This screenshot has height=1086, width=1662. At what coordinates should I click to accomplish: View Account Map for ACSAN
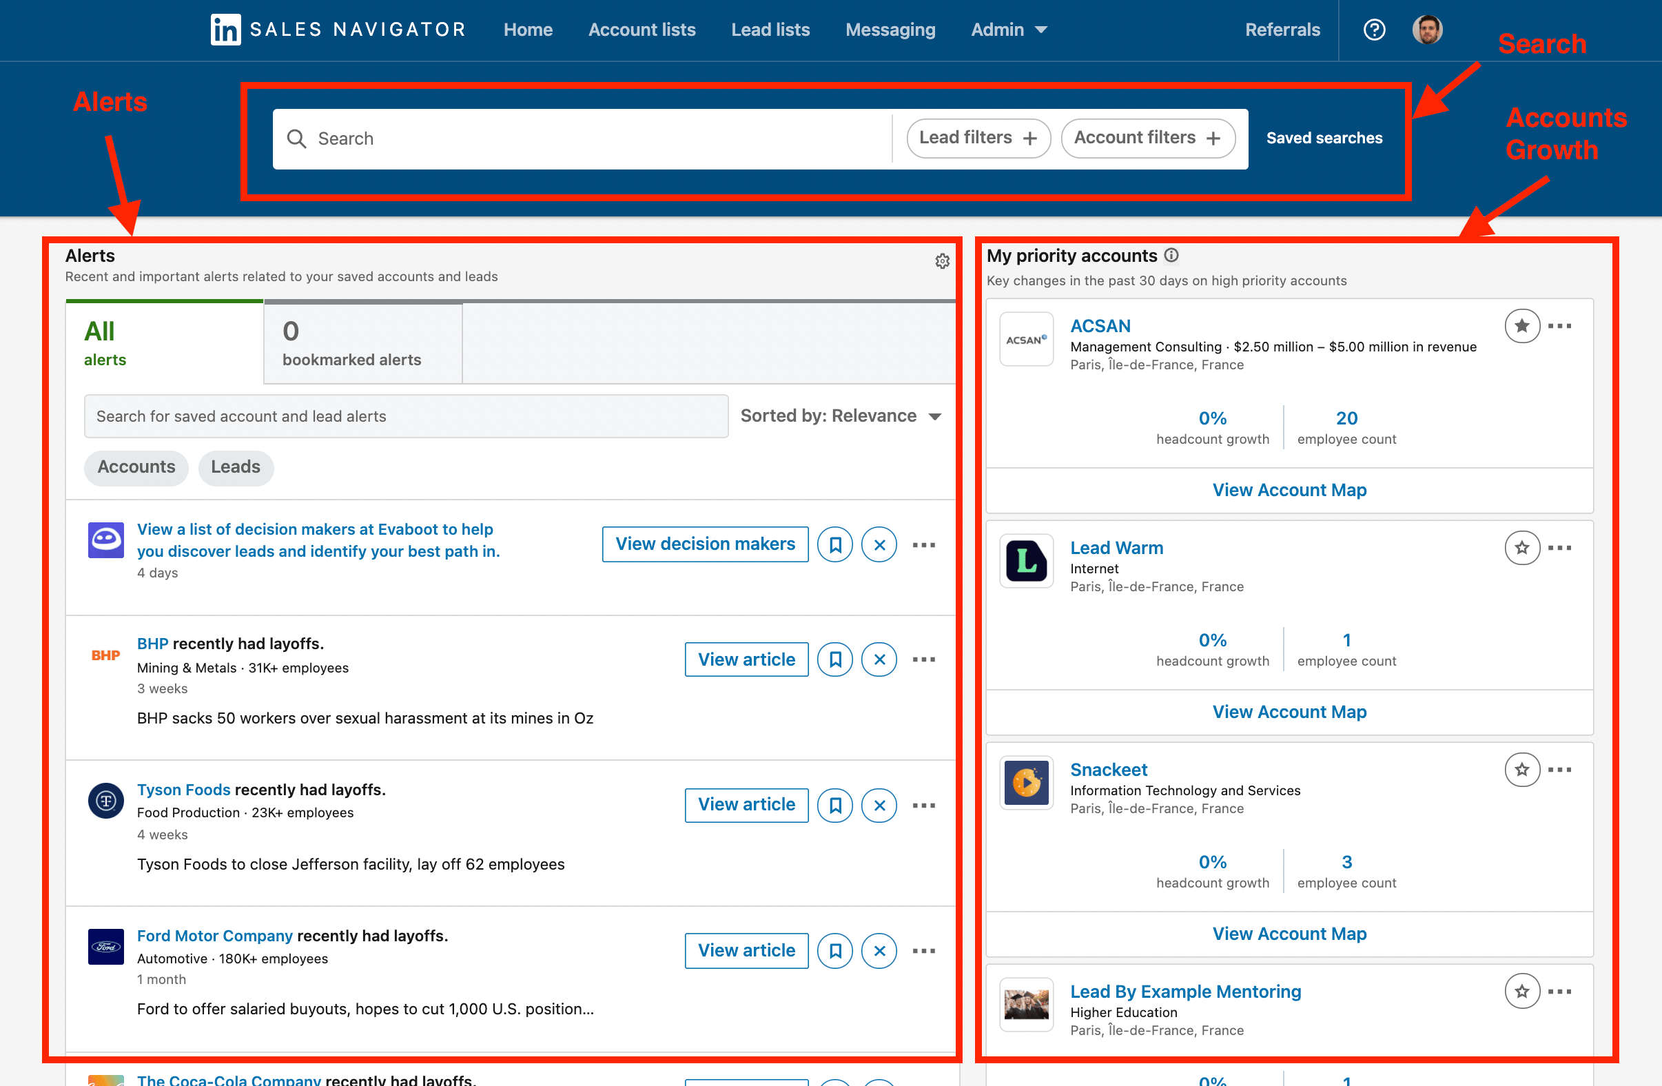click(x=1289, y=489)
